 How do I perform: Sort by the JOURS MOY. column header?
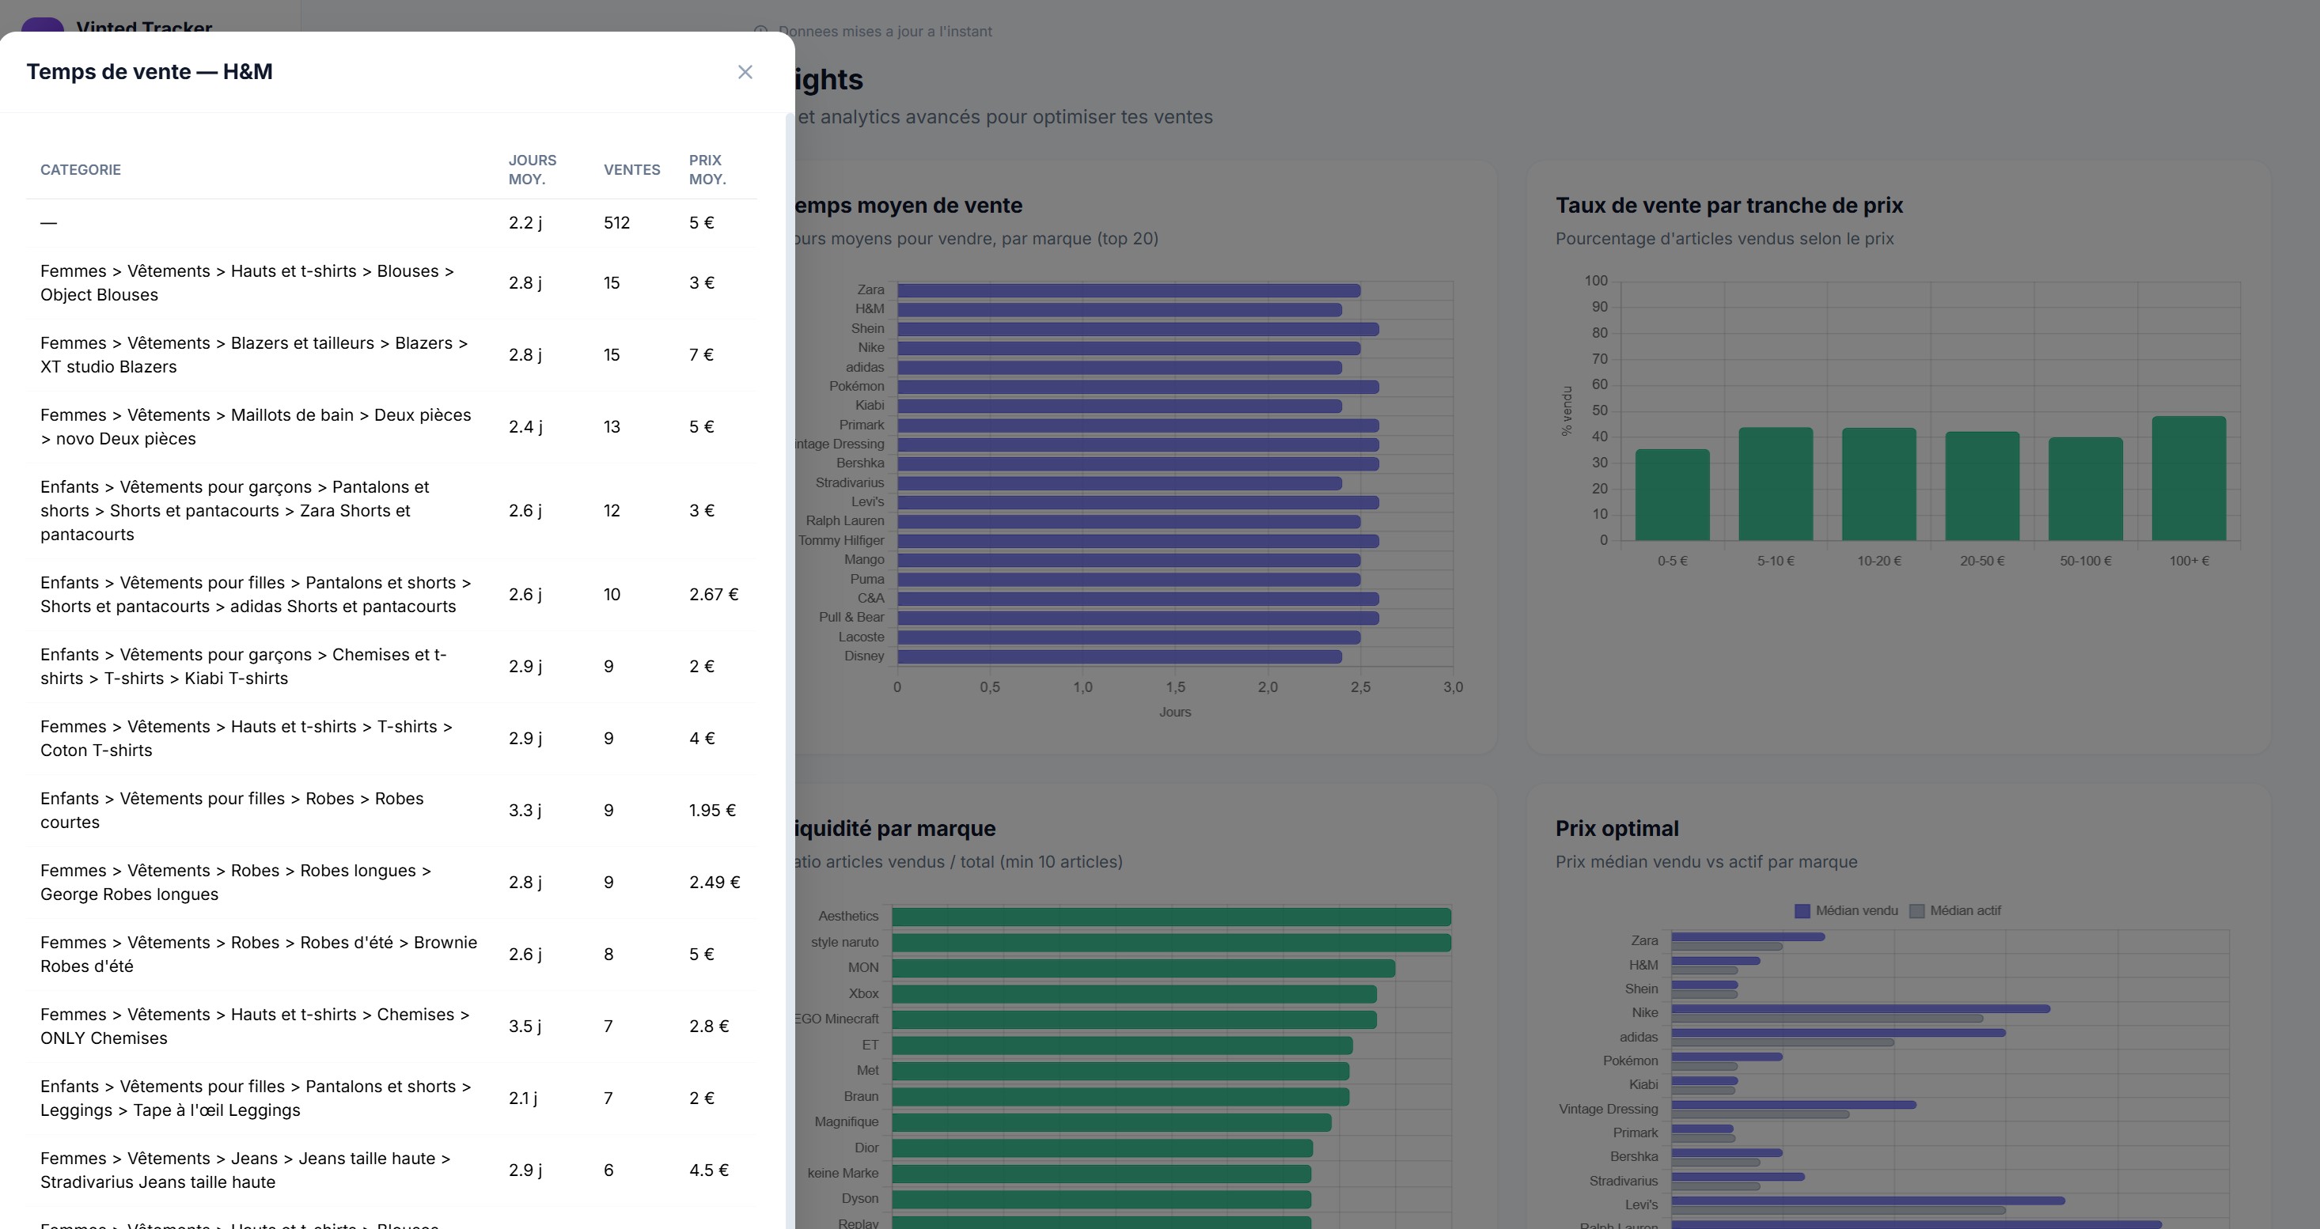(x=533, y=169)
